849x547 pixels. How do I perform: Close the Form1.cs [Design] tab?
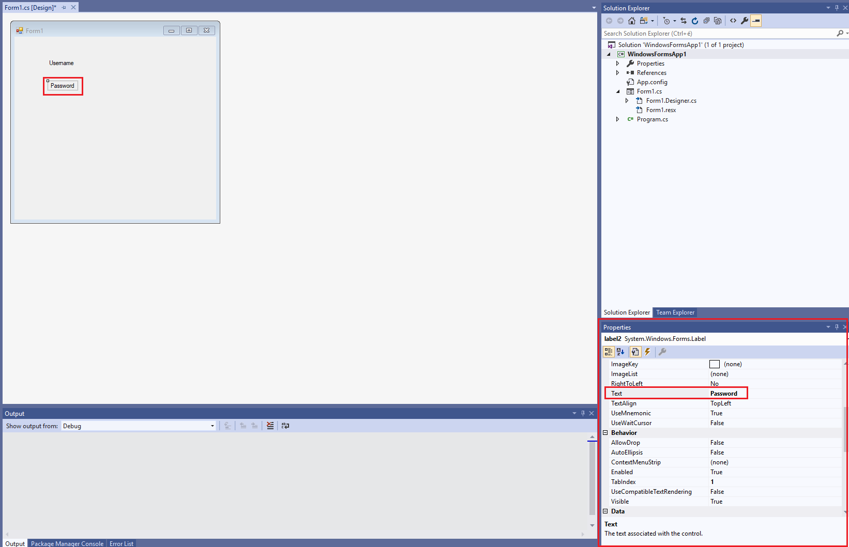73,7
